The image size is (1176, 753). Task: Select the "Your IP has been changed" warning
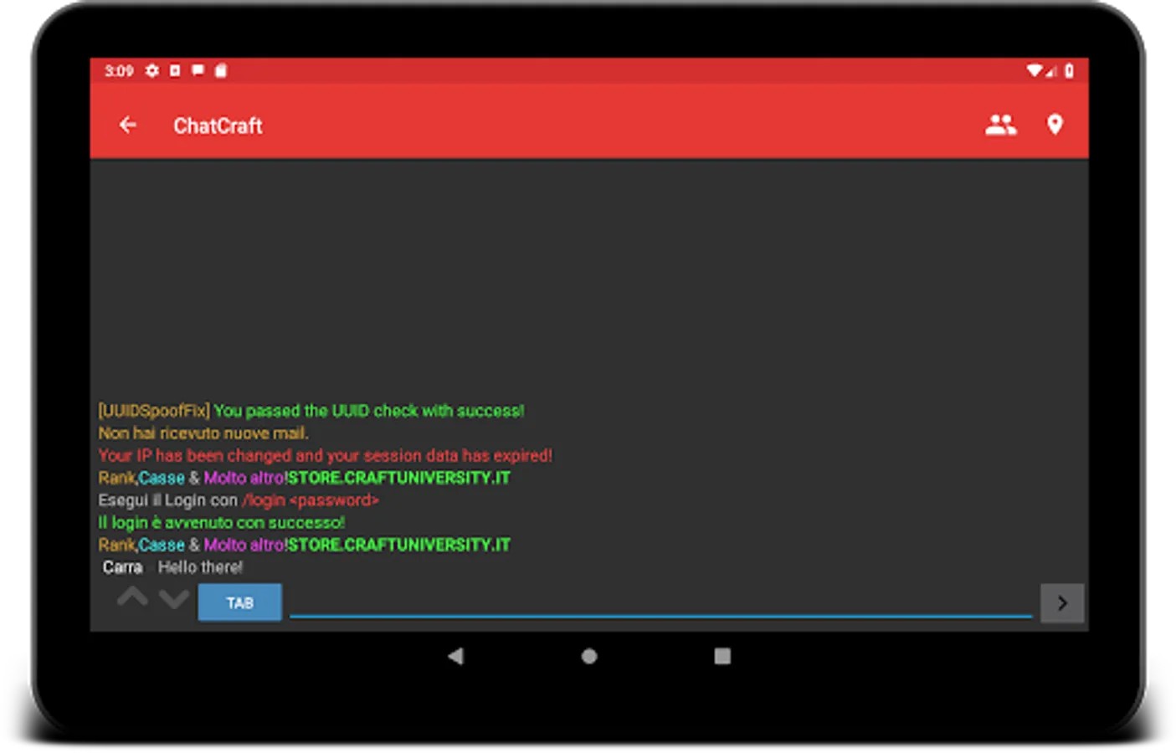coord(325,456)
